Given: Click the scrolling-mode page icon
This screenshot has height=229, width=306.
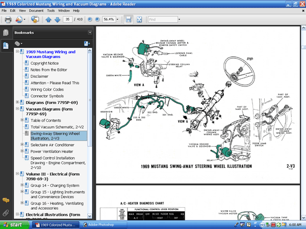Looking at the screenshot, I should (x=129, y=19).
